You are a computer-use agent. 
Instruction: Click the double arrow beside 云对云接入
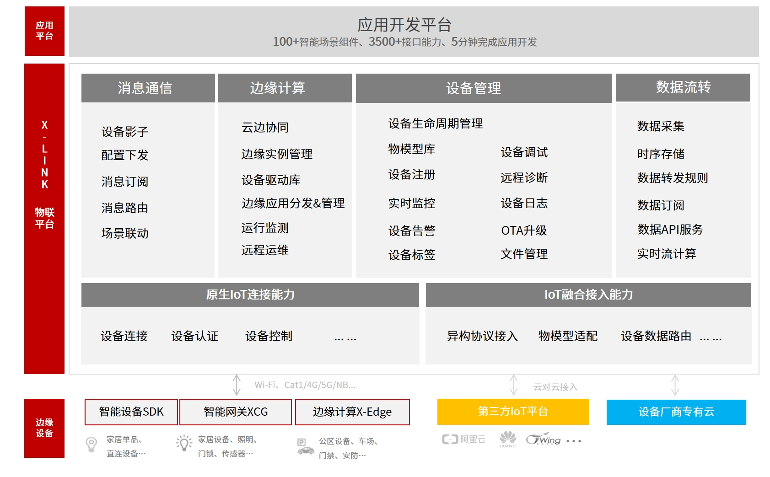pyautogui.click(x=514, y=385)
